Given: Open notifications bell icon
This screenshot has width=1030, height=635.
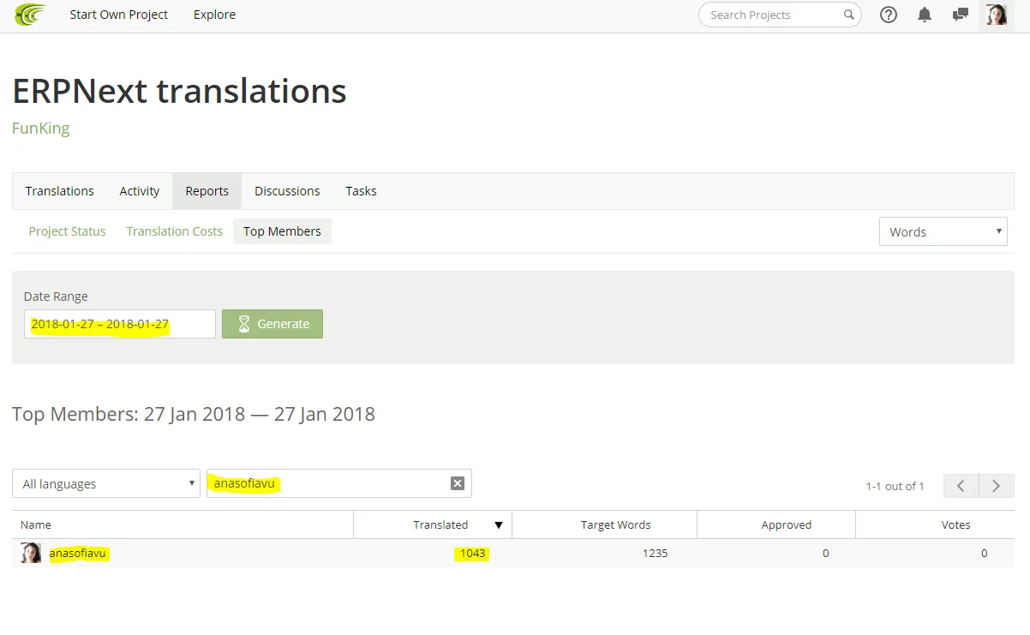Looking at the screenshot, I should pyautogui.click(x=925, y=15).
